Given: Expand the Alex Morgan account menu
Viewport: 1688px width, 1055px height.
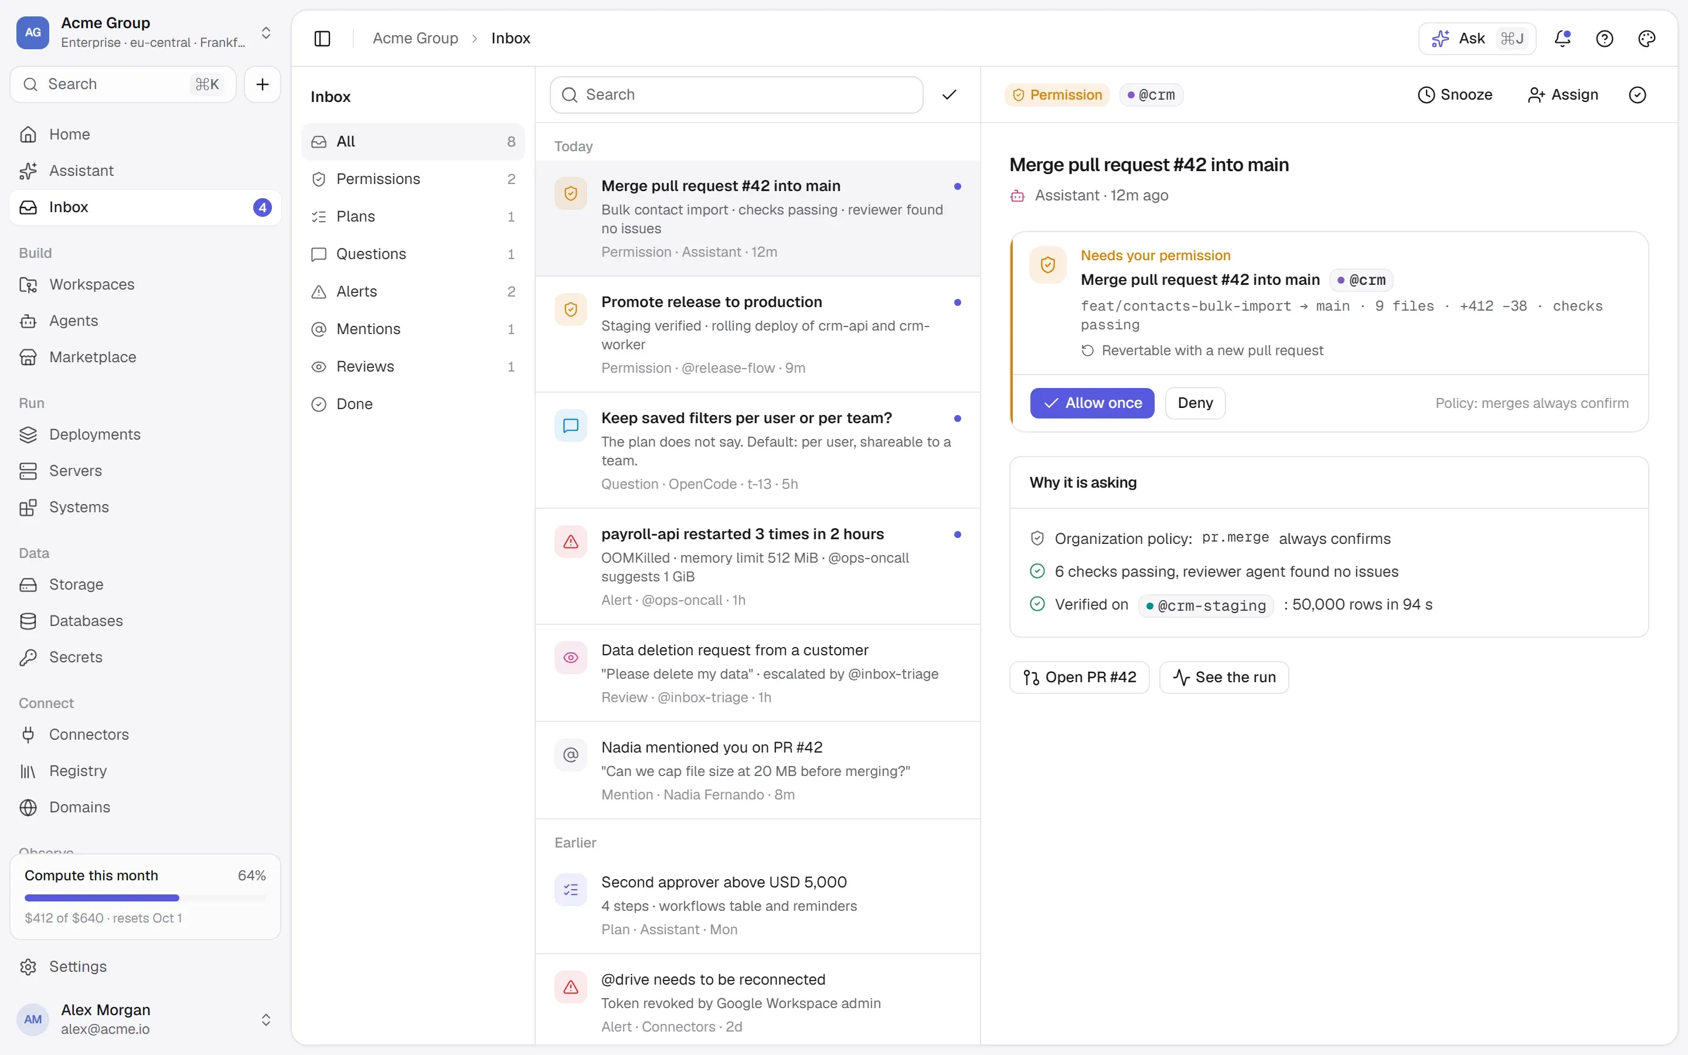Looking at the screenshot, I should (145, 1019).
